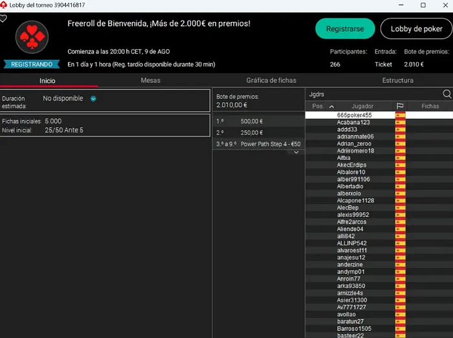Go to Lobby de poker

(416, 29)
